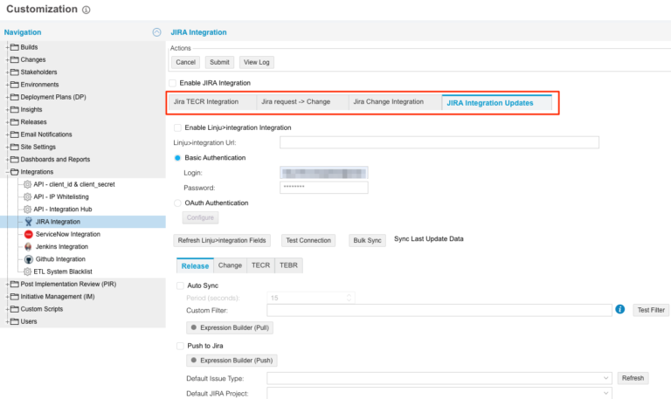Switch to the Jira Change Integration tab
The height and width of the screenshot is (399, 671).
pos(388,102)
